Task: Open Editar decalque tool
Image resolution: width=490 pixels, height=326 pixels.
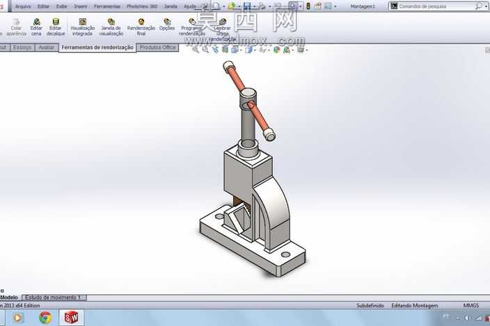Action: point(56,27)
